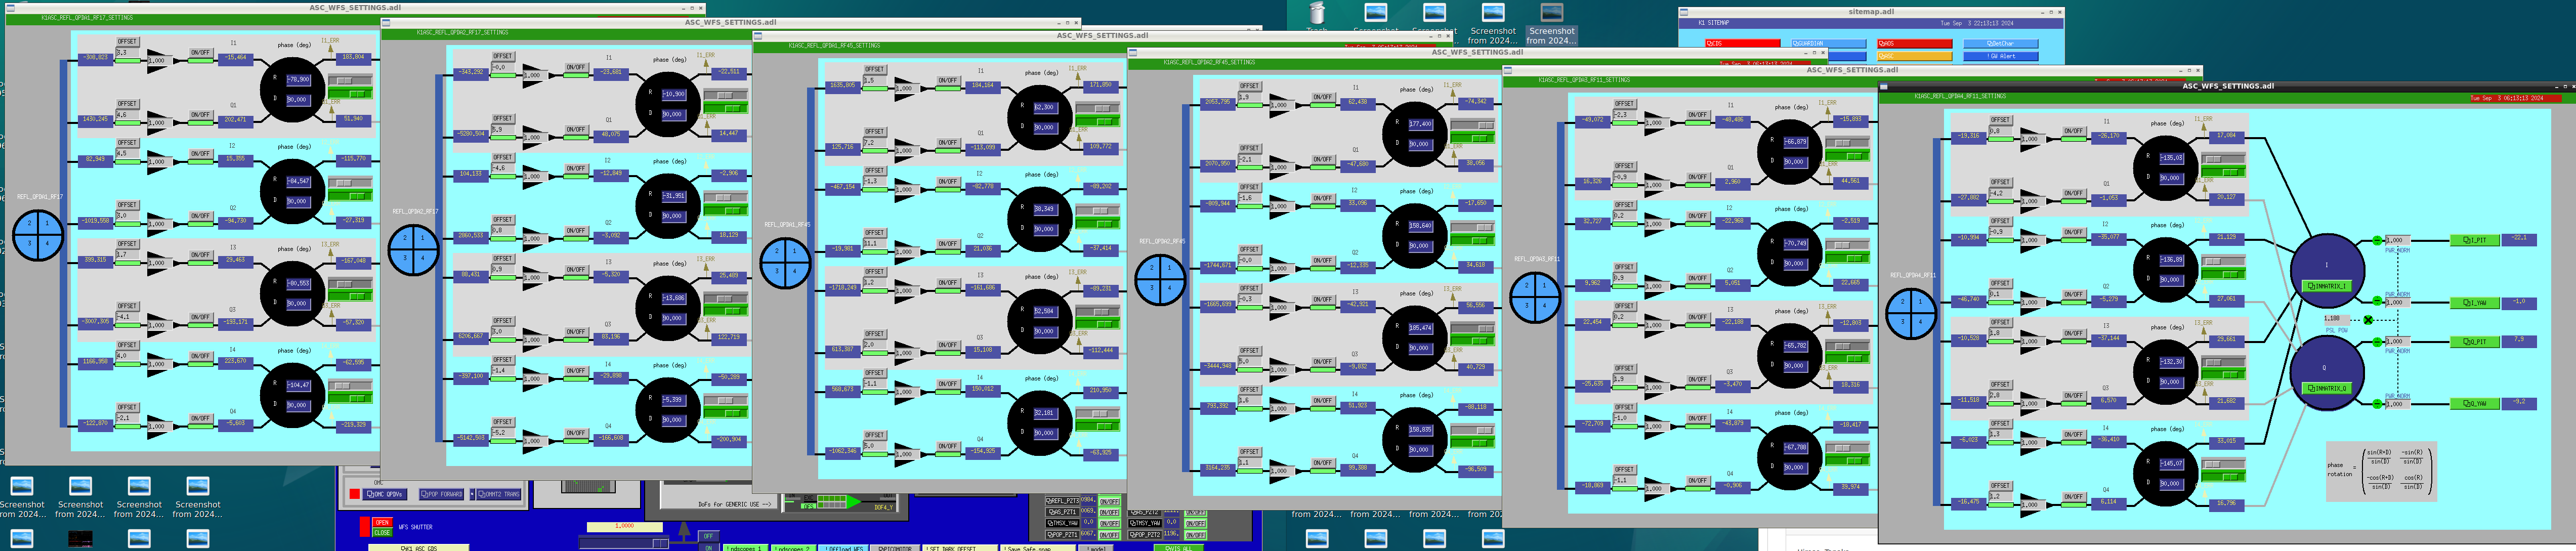
Task: Open the I_YAW related display menu
Action: pyautogui.click(x=2475, y=302)
